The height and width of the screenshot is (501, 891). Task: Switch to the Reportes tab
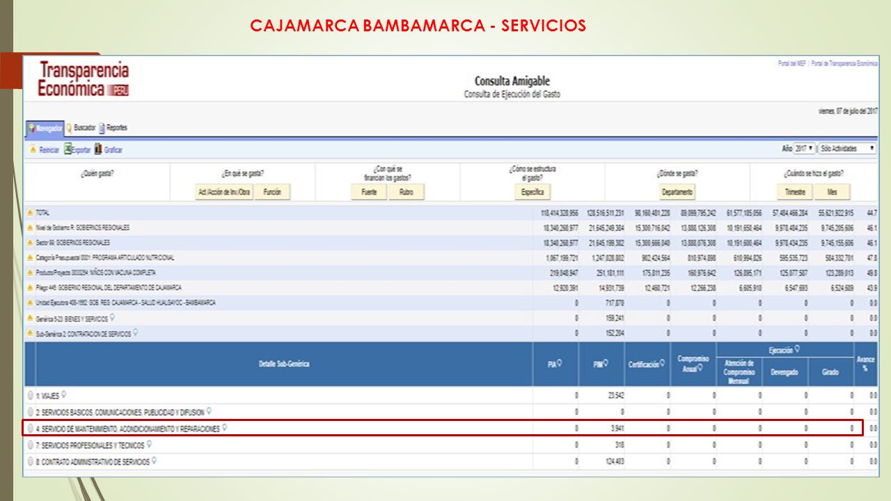[113, 128]
